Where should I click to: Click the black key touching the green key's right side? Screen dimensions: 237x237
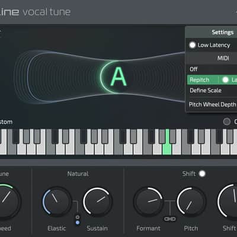coord(172,136)
